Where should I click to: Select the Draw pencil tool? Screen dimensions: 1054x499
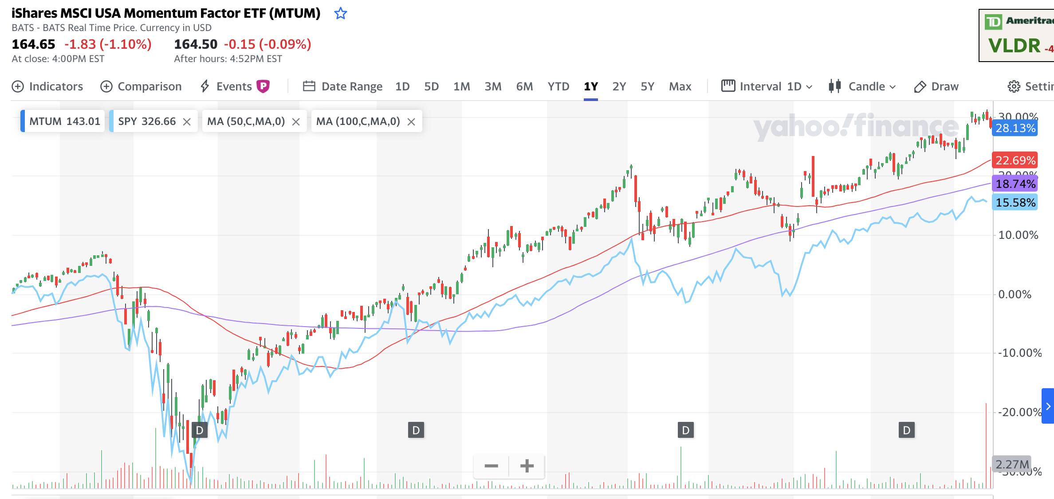(x=936, y=86)
